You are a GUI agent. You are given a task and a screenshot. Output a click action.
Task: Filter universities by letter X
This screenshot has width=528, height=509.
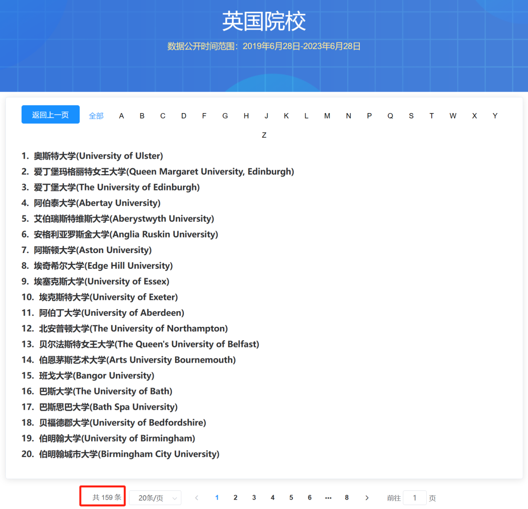[474, 116]
